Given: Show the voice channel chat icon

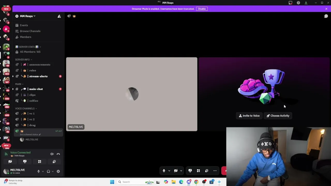Looking at the screenshot, I should 326,16.
